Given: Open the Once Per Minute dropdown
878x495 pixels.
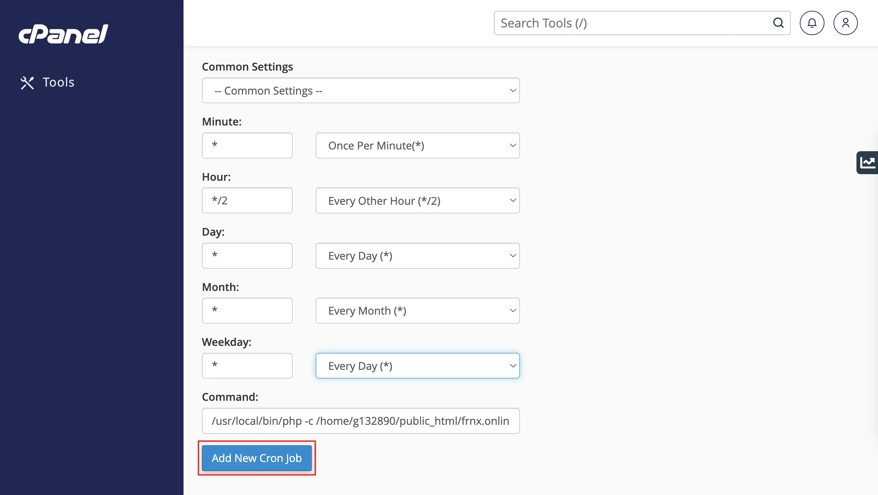Looking at the screenshot, I should click(417, 145).
